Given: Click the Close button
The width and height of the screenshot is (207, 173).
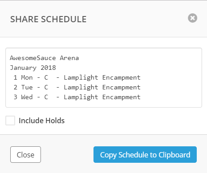Looking at the screenshot, I should (x=25, y=155).
